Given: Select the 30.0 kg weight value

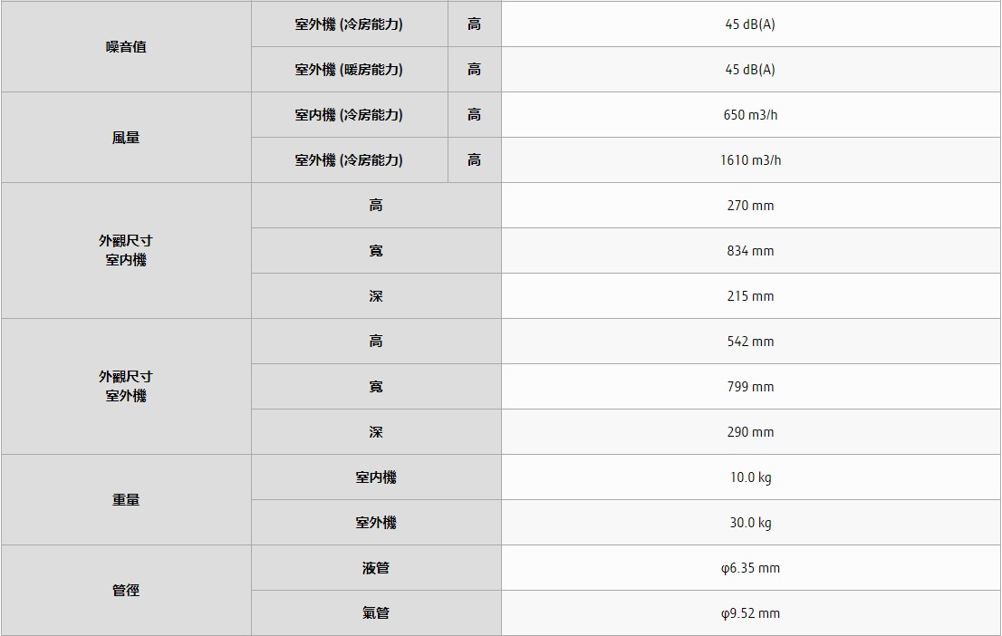Looking at the screenshot, I should tap(750, 523).
